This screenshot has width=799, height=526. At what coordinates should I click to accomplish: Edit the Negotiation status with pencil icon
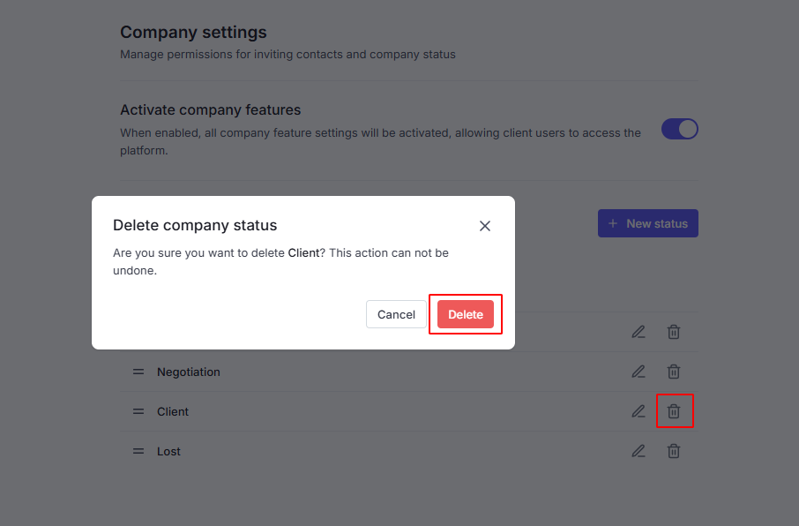(x=638, y=372)
